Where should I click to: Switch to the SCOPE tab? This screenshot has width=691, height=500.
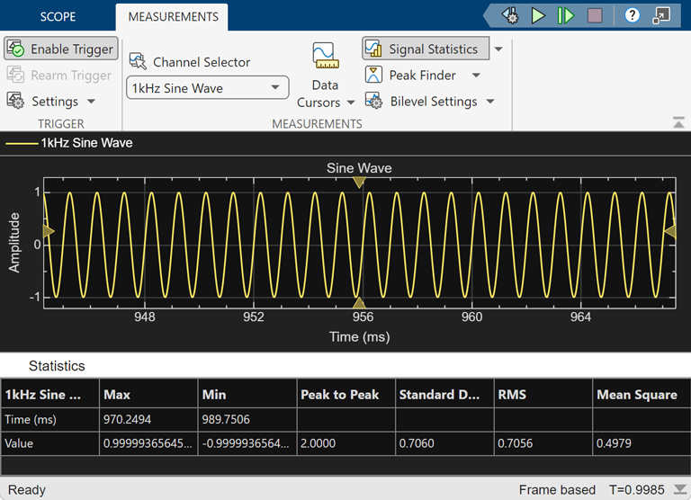58,17
